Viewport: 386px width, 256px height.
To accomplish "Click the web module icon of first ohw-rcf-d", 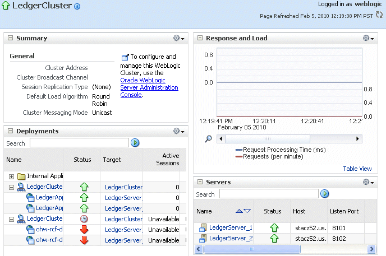I will coord(30,230).
